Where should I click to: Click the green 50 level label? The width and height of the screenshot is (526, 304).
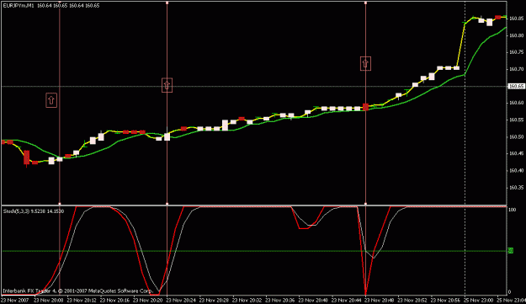point(510,251)
